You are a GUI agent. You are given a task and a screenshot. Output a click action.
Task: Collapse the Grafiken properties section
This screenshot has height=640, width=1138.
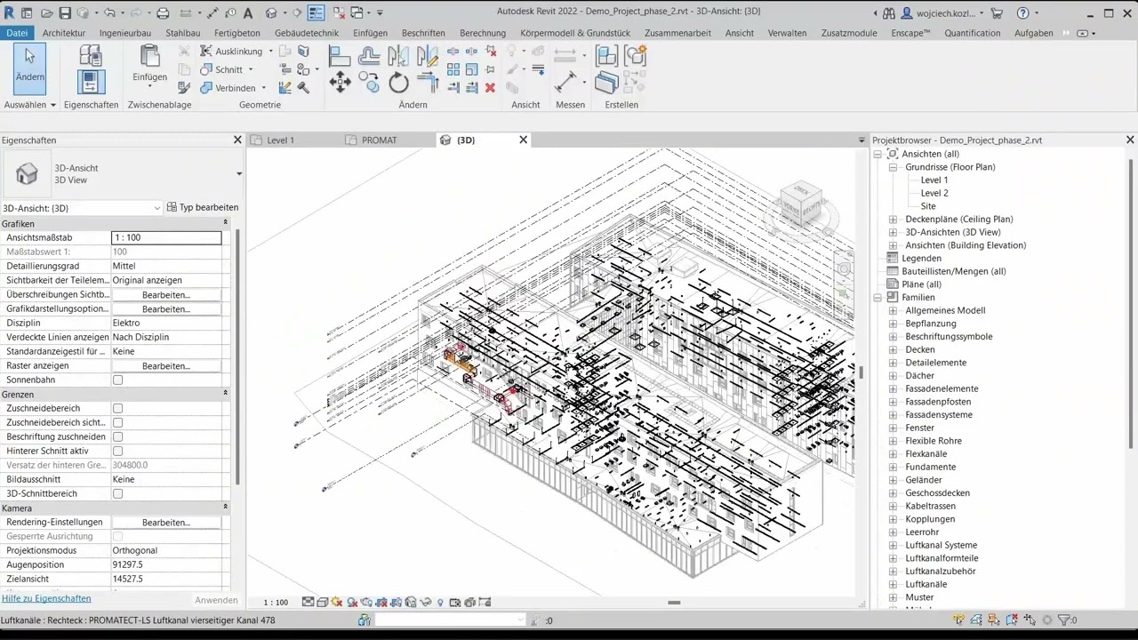pos(225,223)
